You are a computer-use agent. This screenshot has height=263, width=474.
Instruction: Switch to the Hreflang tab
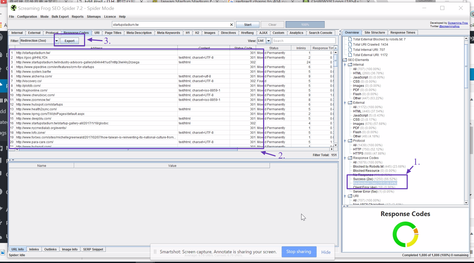pyautogui.click(x=247, y=33)
